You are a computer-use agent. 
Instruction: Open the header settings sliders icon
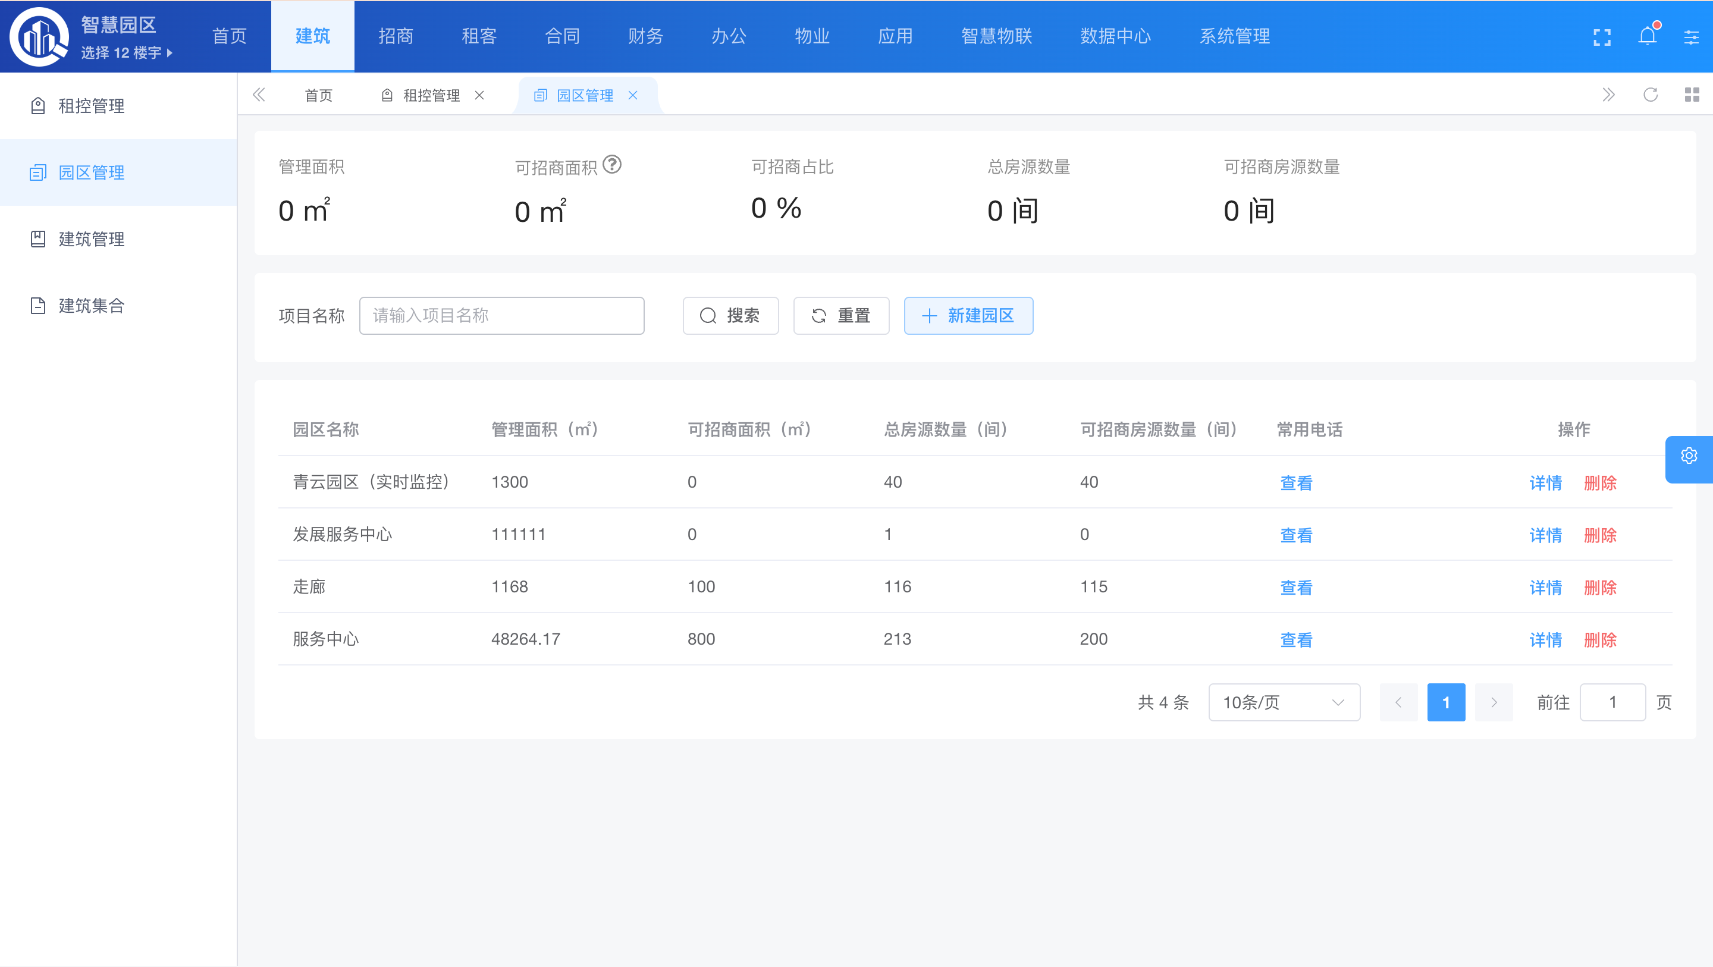point(1691,37)
